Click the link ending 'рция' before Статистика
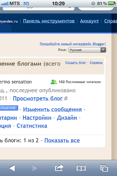 [x=5, y=126]
